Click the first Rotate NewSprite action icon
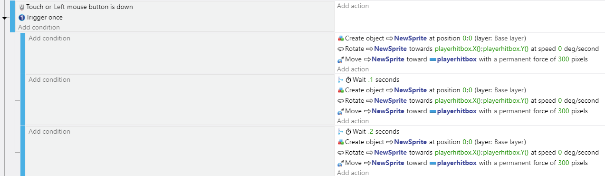The width and height of the screenshot is (605, 176). click(340, 49)
